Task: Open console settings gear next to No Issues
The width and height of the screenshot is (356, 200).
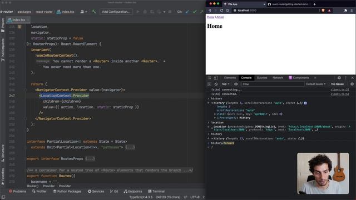Action: 352,84
